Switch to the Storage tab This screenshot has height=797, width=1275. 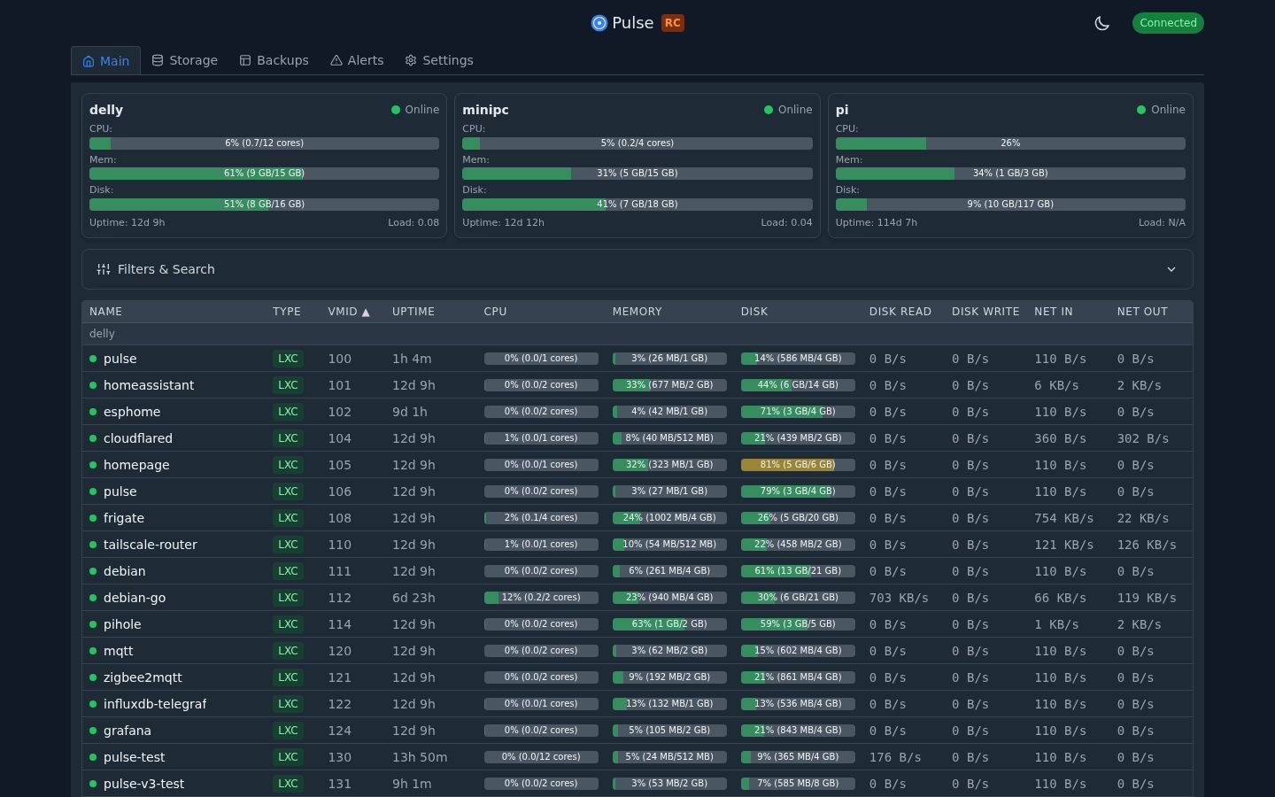[x=184, y=60]
